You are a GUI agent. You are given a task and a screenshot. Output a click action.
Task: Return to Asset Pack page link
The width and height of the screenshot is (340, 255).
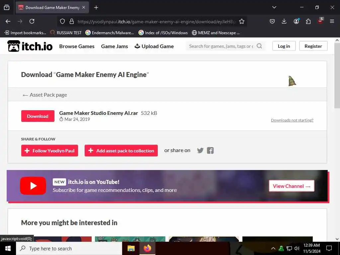pyautogui.click(x=45, y=95)
